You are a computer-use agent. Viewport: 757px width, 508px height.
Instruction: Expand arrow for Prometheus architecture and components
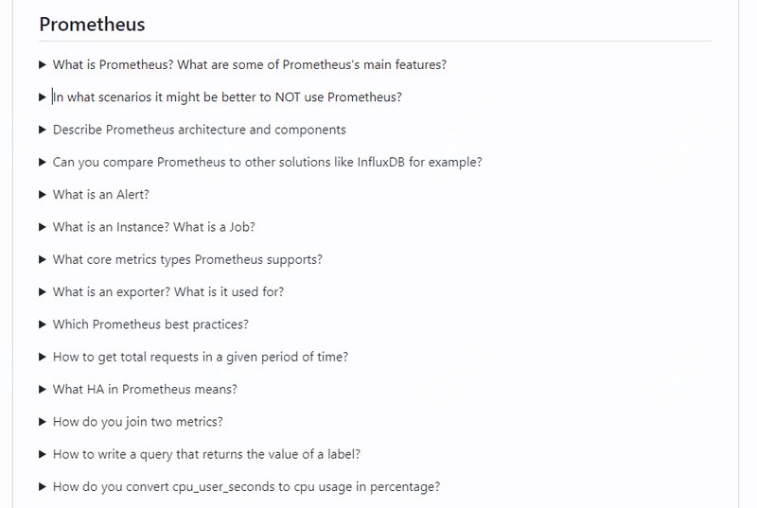(43, 130)
